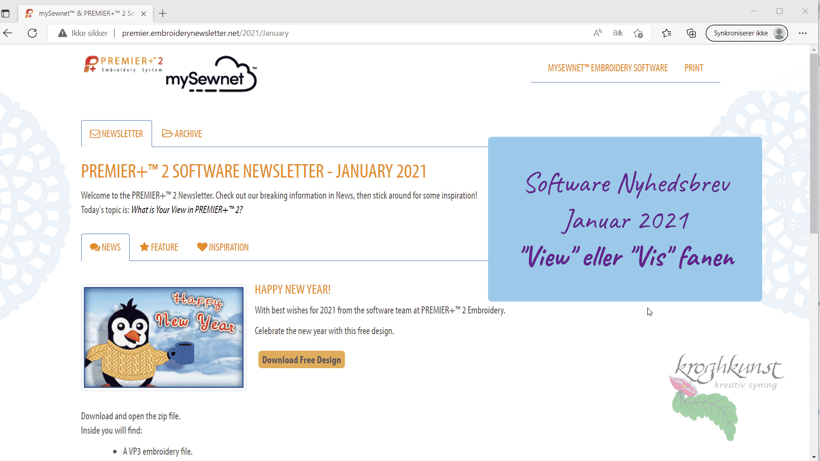Switch to the ARCHIVE tab

(x=182, y=134)
